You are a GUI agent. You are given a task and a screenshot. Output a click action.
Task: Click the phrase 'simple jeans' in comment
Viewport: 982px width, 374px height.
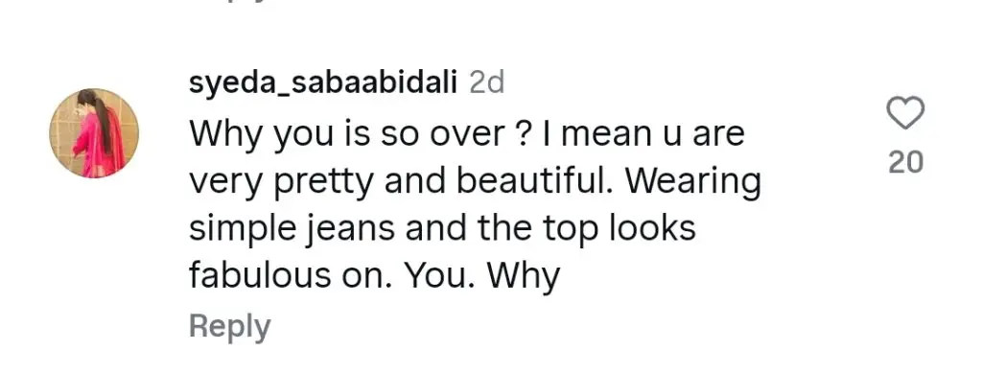pos(292,229)
